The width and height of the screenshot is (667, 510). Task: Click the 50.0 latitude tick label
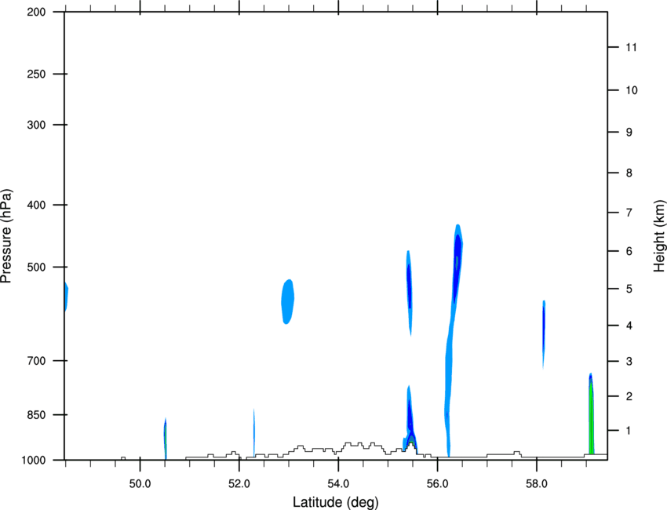coord(140,484)
